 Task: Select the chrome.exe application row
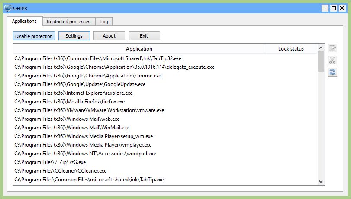pyautogui.click(x=165, y=76)
